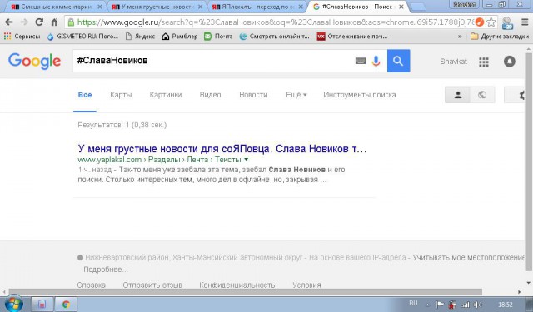533x312 pixels.
Task: Click the RU language indicator
Action: pyautogui.click(x=413, y=303)
